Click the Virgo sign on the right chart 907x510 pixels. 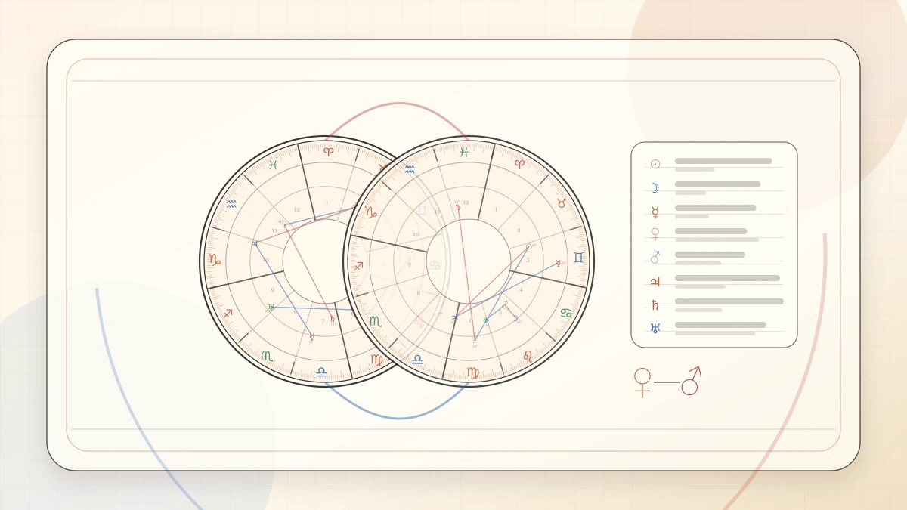(x=473, y=372)
